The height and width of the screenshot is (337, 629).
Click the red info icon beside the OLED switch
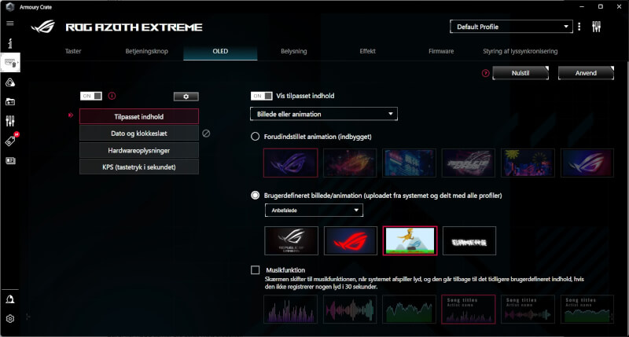(x=112, y=96)
